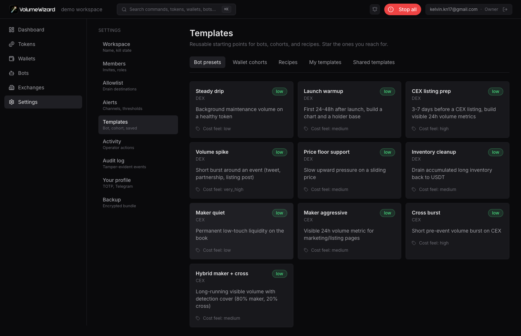Open the Steady drip preset card
The height and width of the screenshot is (336, 521).
point(241,110)
